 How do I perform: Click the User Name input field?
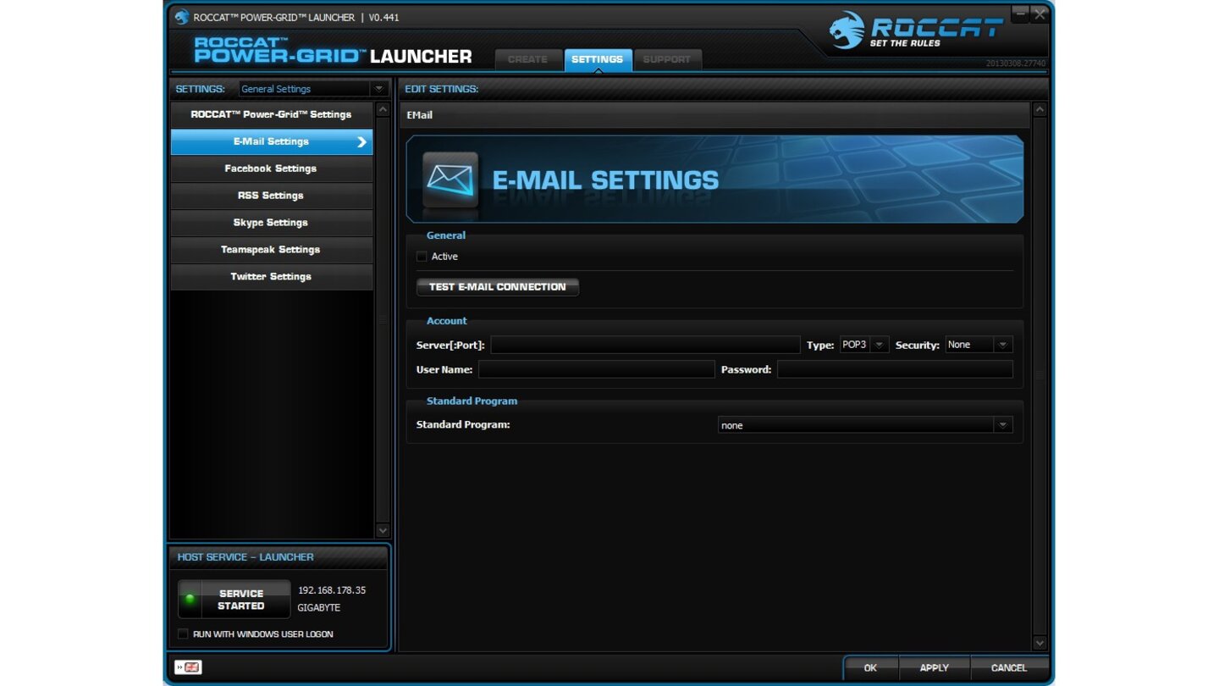point(597,369)
